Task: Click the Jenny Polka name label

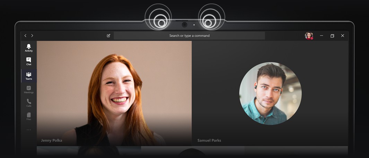Action: tap(52, 140)
